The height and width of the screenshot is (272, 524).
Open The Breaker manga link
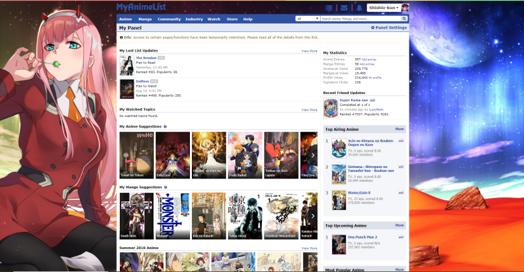pyautogui.click(x=146, y=58)
